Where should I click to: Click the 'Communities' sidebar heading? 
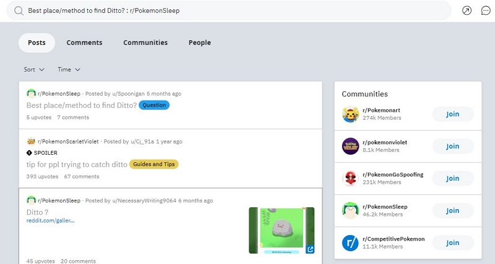[x=364, y=94]
